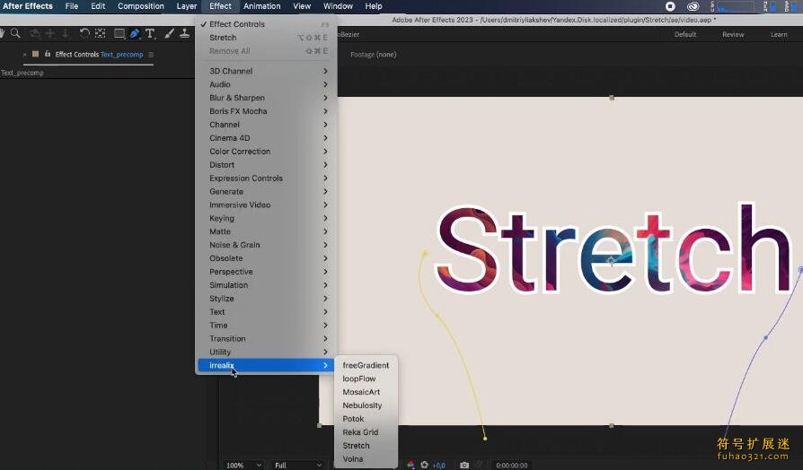The width and height of the screenshot is (803, 470).
Task: Open the Expression Controls submenu
Action: (266, 178)
